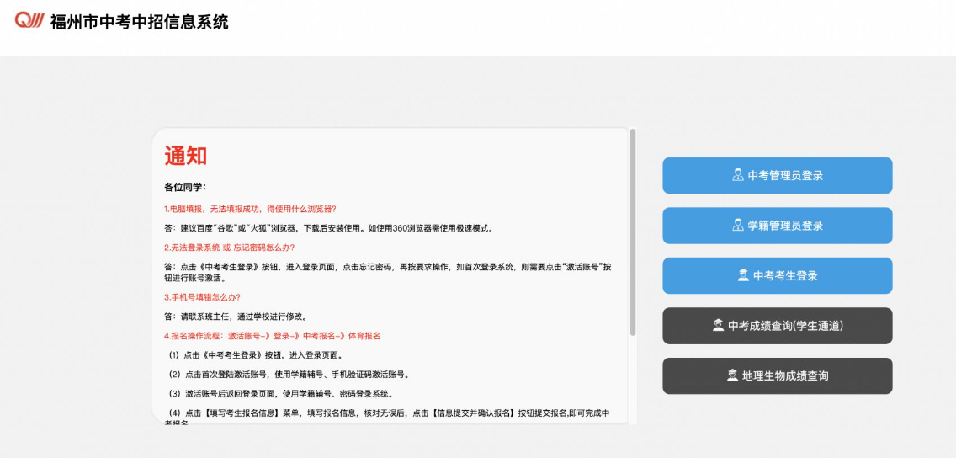Click the answer recommending 谷歌 or 火狐 browsers
This screenshot has height=458, width=956.
pyautogui.click(x=328, y=229)
